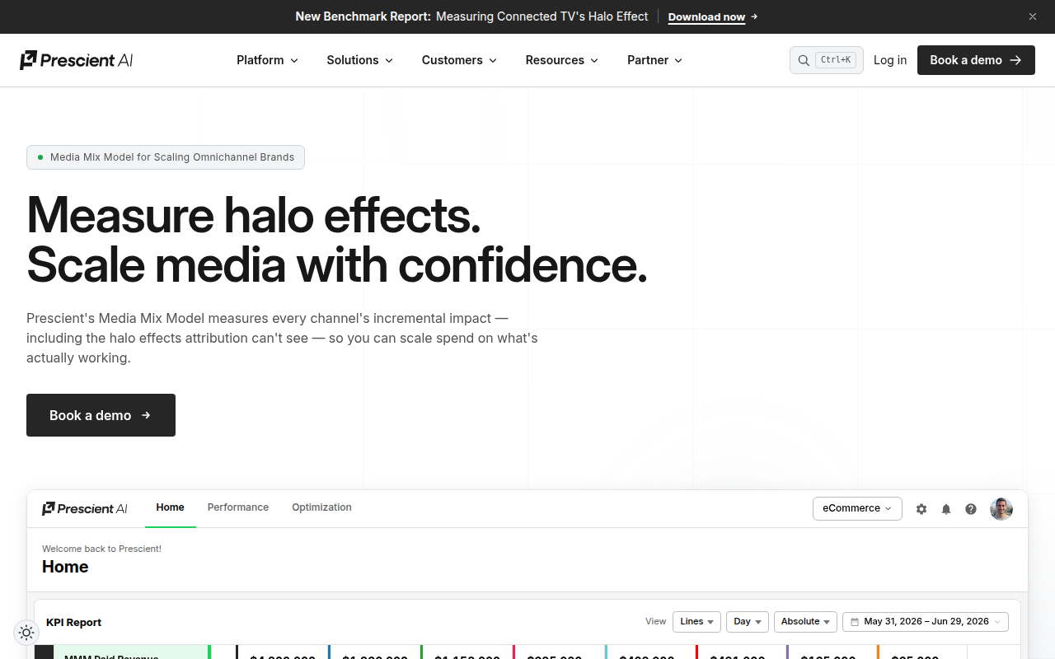The height and width of the screenshot is (659, 1055).
Task: Click the Measuring Connected TV's Halo Effect text
Action: pos(542,16)
